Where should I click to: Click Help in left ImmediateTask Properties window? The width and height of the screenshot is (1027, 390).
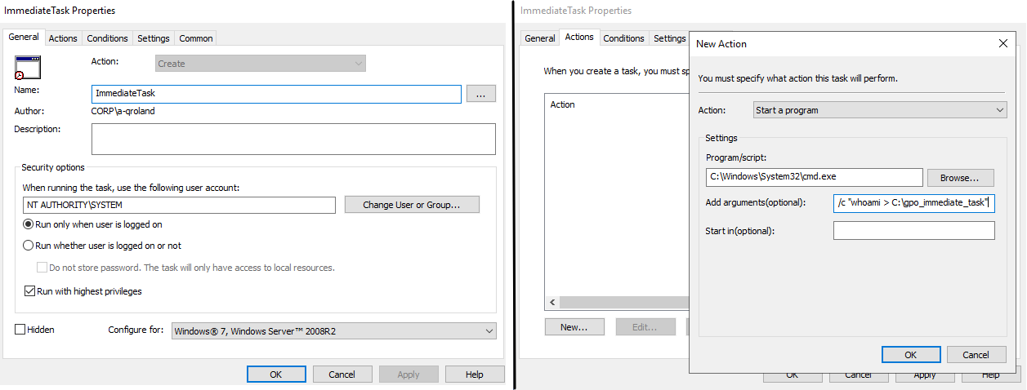475,374
